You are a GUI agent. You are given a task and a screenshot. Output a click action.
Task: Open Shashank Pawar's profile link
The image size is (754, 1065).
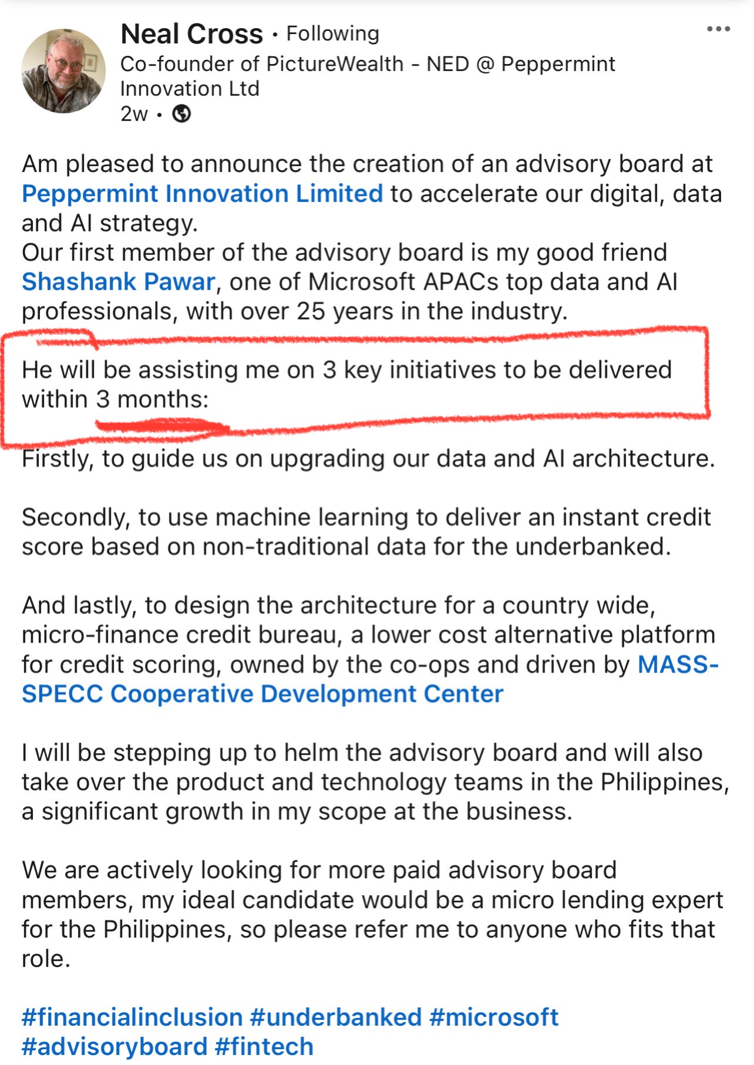click(x=119, y=282)
